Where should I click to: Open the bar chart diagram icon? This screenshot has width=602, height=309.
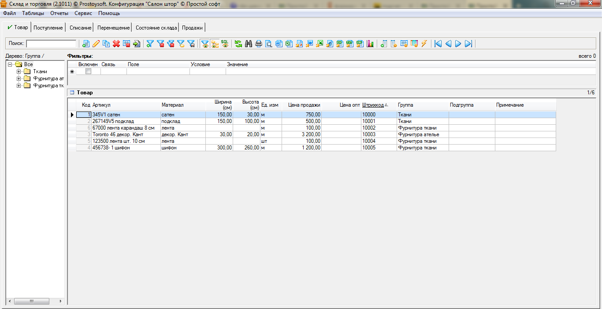370,44
